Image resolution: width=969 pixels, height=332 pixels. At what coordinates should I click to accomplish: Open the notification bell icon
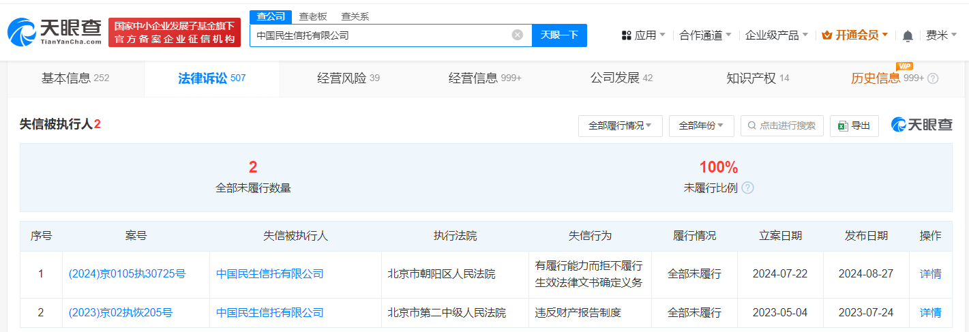click(x=907, y=35)
